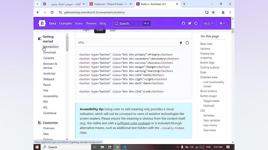Viewport: 268px width, 150px height.
Task: Close the Buttons Bootstrap tab
Action: (177, 4)
